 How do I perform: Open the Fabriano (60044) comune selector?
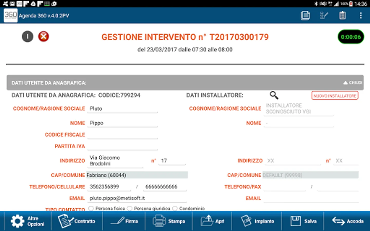click(137, 175)
